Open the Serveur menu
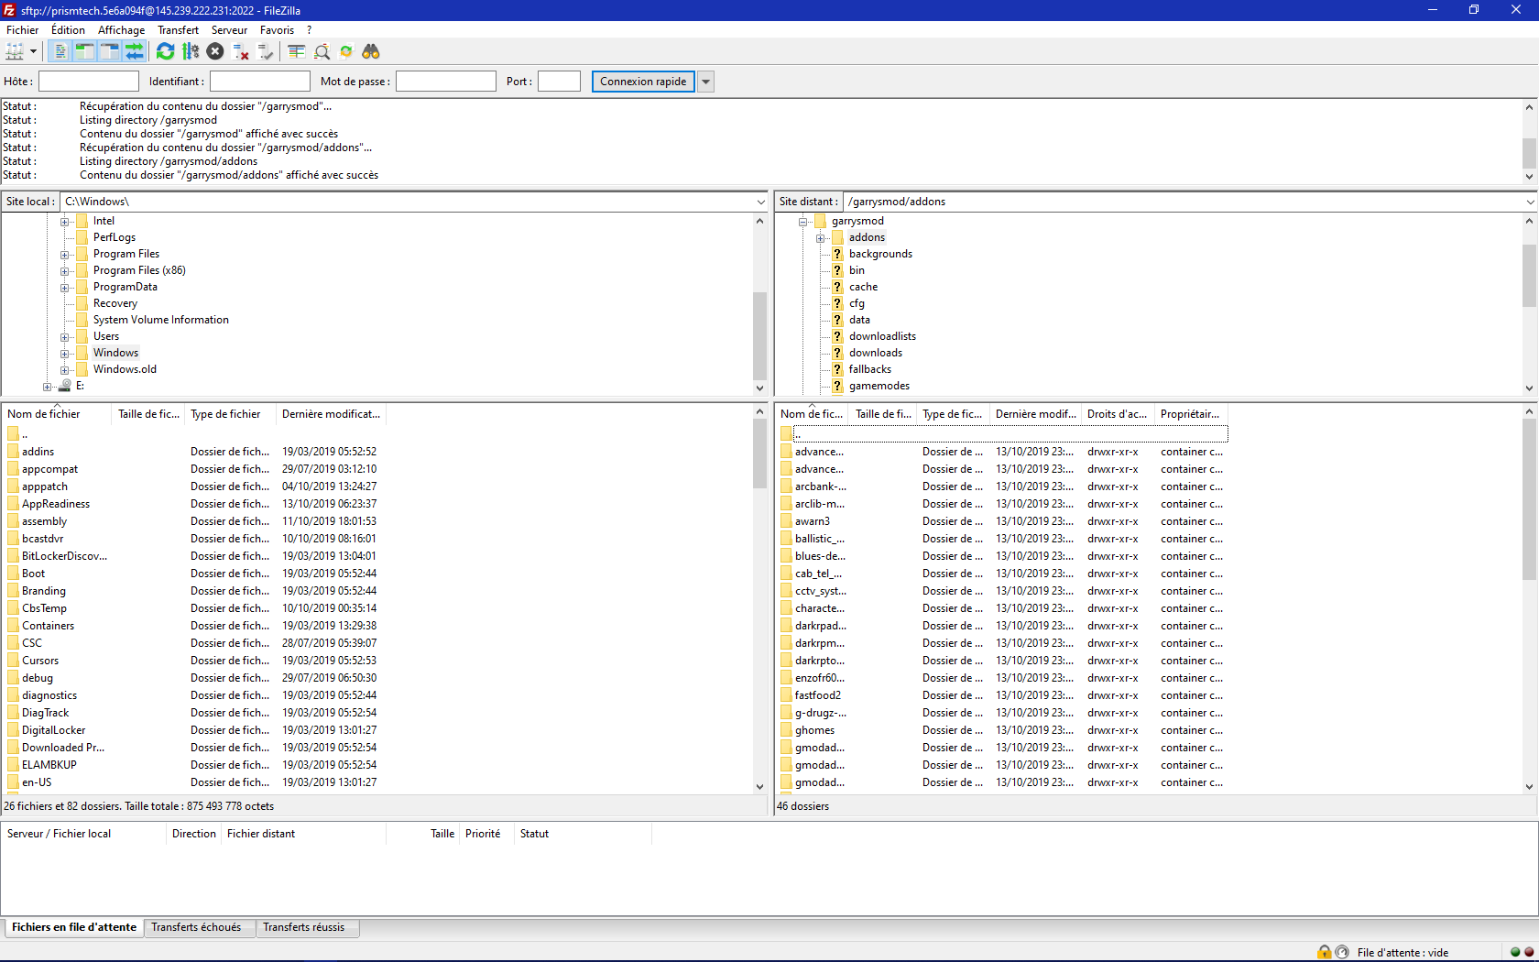Image resolution: width=1539 pixels, height=962 pixels. [229, 30]
